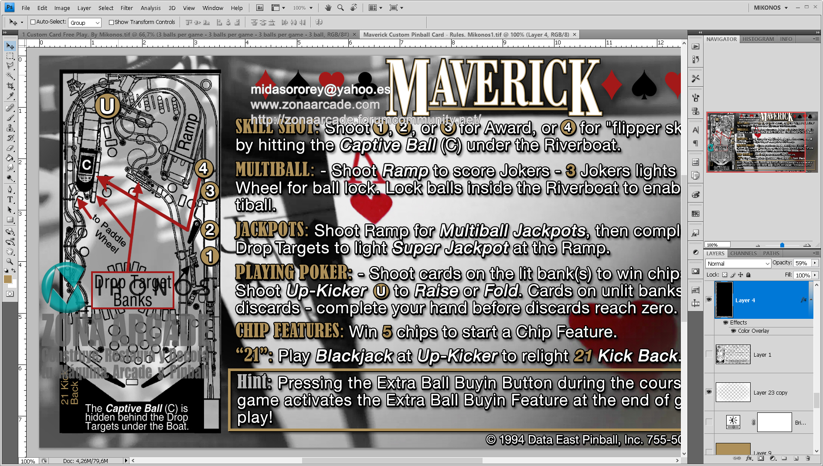Show the Brightness adjustment layer
This screenshot has height=466, width=823.
pyautogui.click(x=709, y=422)
